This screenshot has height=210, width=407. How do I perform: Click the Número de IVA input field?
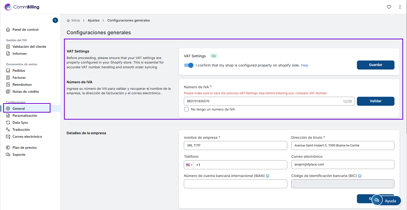pos(263,101)
